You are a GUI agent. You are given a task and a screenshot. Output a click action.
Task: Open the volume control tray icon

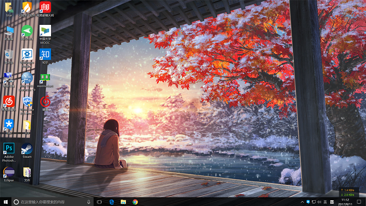tap(319, 202)
